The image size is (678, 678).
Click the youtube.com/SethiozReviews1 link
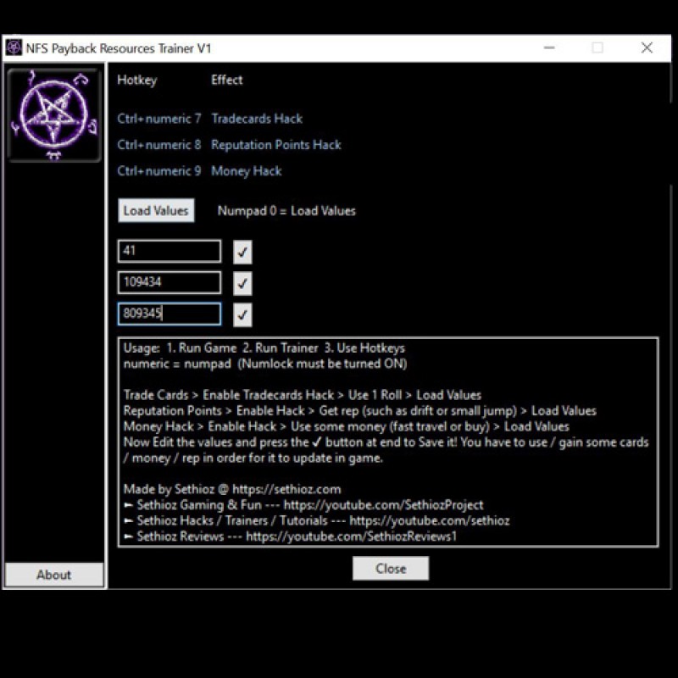click(351, 536)
